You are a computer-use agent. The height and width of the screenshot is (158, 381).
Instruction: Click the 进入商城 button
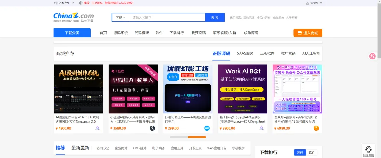click(x=308, y=33)
